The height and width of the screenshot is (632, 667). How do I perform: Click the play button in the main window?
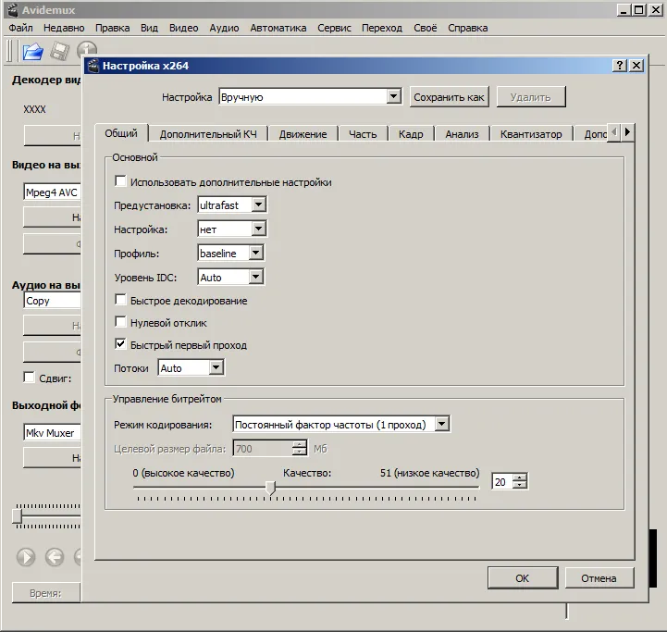[26, 557]
